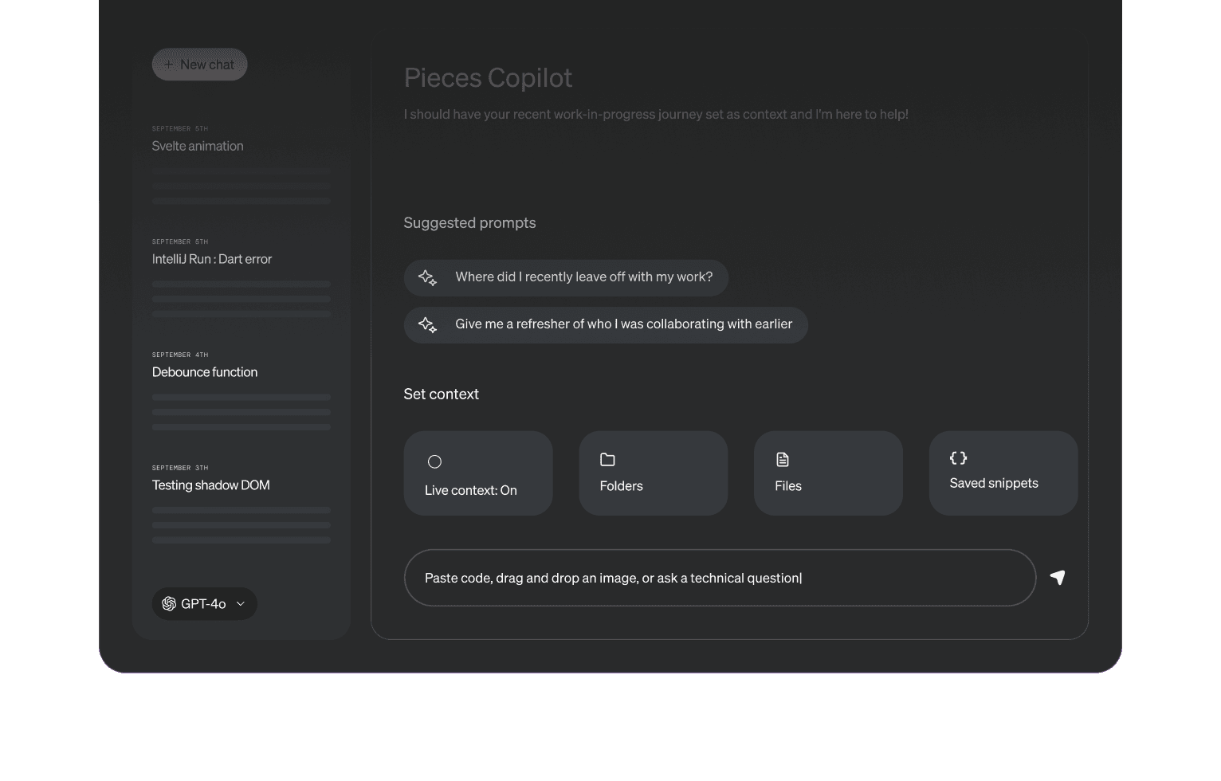Focus the 'Paste code, drag and drop' input
The height and width of the screenshot is (781, 1221).
click(720, 578)
